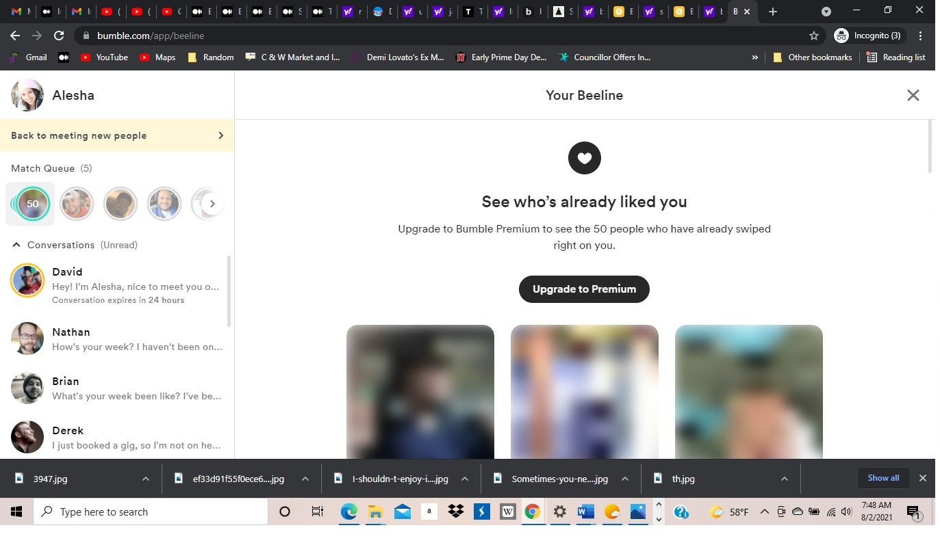Image resolution: width=940 pixels, height=545 pixels.
Task: Open Microsoft Word from taskbar
Action: (x=585, y=511)
